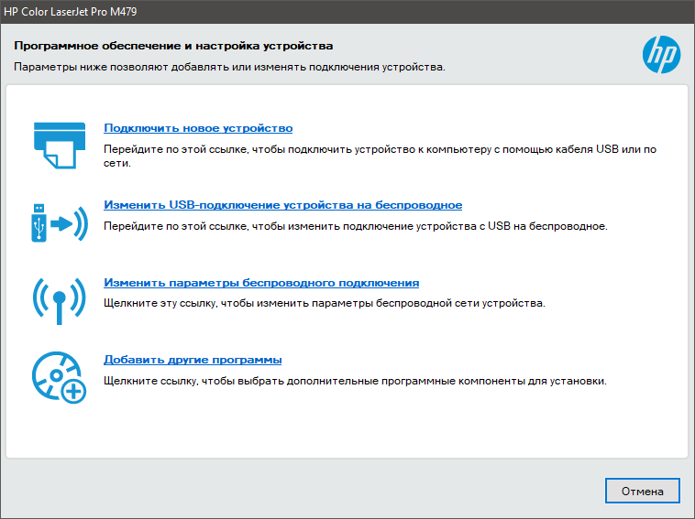Click window title 'HP Color LaserJet Pro M479'
The width and height of the screenshot is (695, 519).
[x=71, y=12]
